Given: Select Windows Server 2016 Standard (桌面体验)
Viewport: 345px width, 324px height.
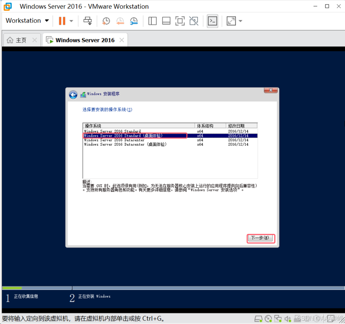Looking at the screenshot, I should [170, 136].
